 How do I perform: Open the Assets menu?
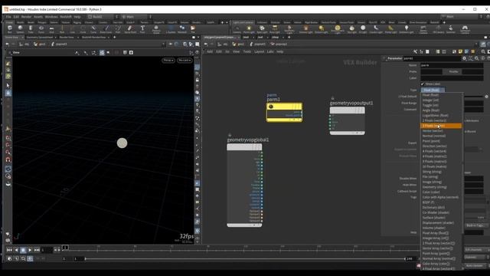38,17
